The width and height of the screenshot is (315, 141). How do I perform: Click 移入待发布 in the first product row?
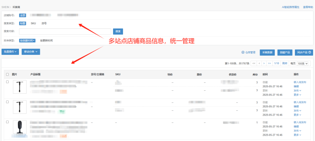click(x=300, y=82)
